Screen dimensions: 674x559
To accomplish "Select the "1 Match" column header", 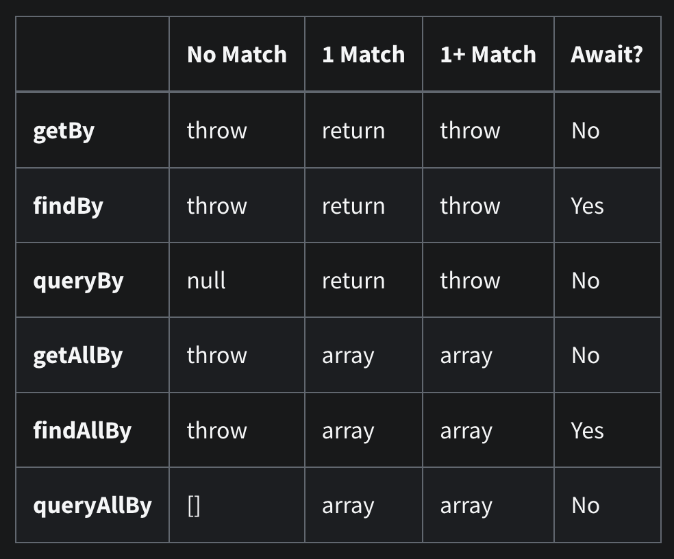I will point(363,55).
